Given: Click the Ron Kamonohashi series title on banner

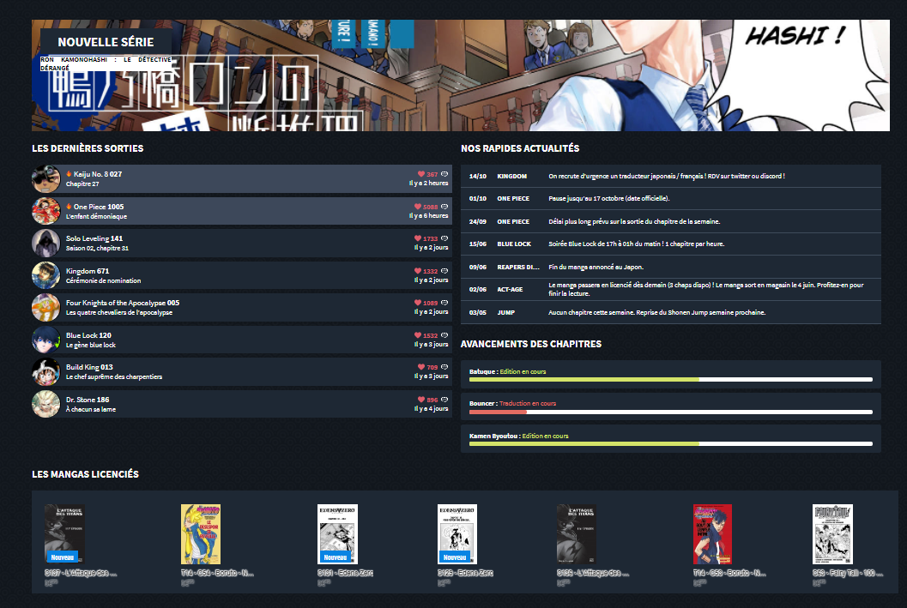Looking at the screenshot, I should coord(106,63).
